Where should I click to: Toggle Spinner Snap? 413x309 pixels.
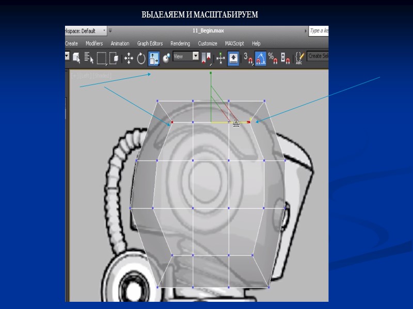click(x=285, y=58)
